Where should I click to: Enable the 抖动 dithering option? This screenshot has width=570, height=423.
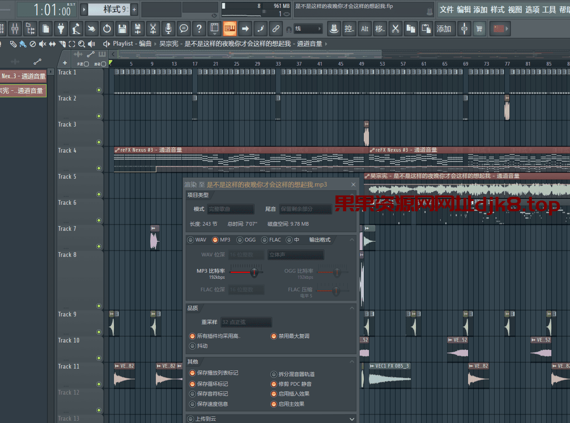point(192,346)
